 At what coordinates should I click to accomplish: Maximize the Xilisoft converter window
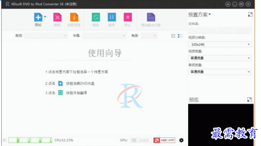point(241,4)
